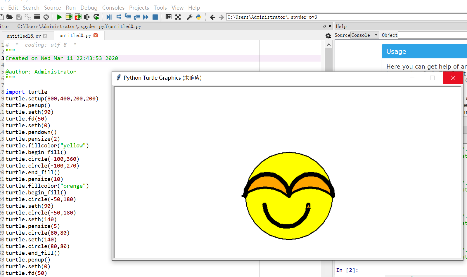Viewport: 467px width, 277px height.
Task: Close the untitled0.py tab
Action: pos(96,35)
